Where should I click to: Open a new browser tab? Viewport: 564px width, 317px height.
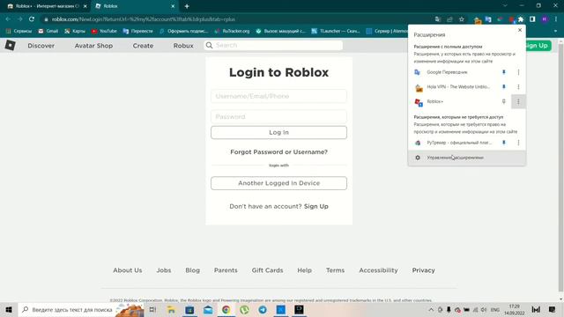(x=187, y=6)
